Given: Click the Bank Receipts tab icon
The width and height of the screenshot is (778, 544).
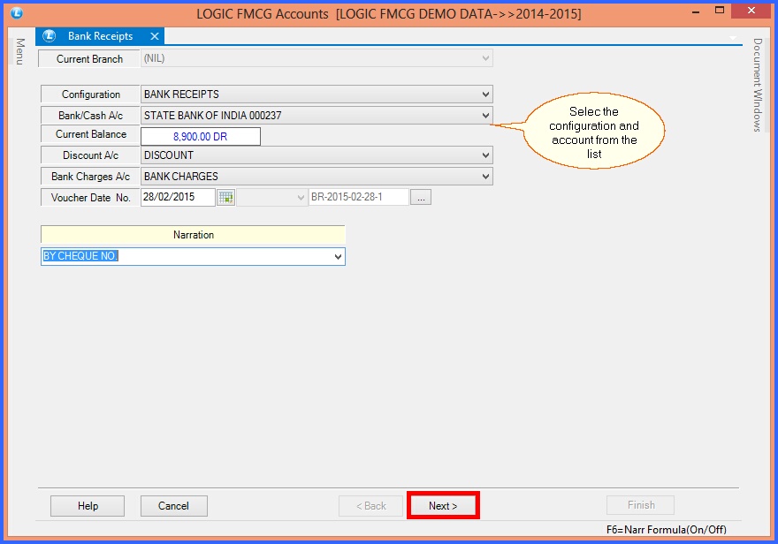Looking at the screenshot, I should [50, 36].
